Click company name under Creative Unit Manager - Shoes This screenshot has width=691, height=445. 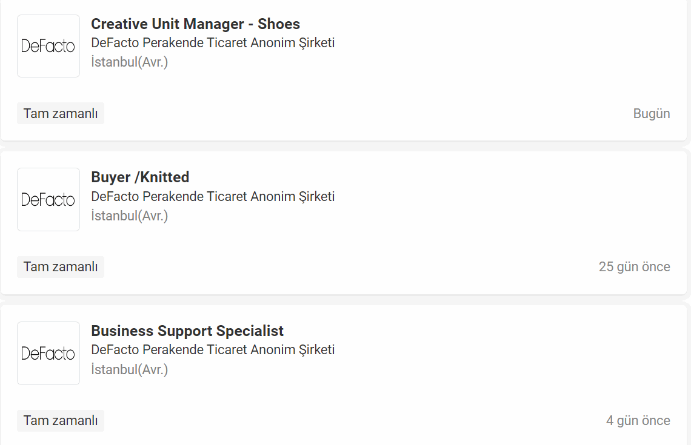tap(213, 43)
